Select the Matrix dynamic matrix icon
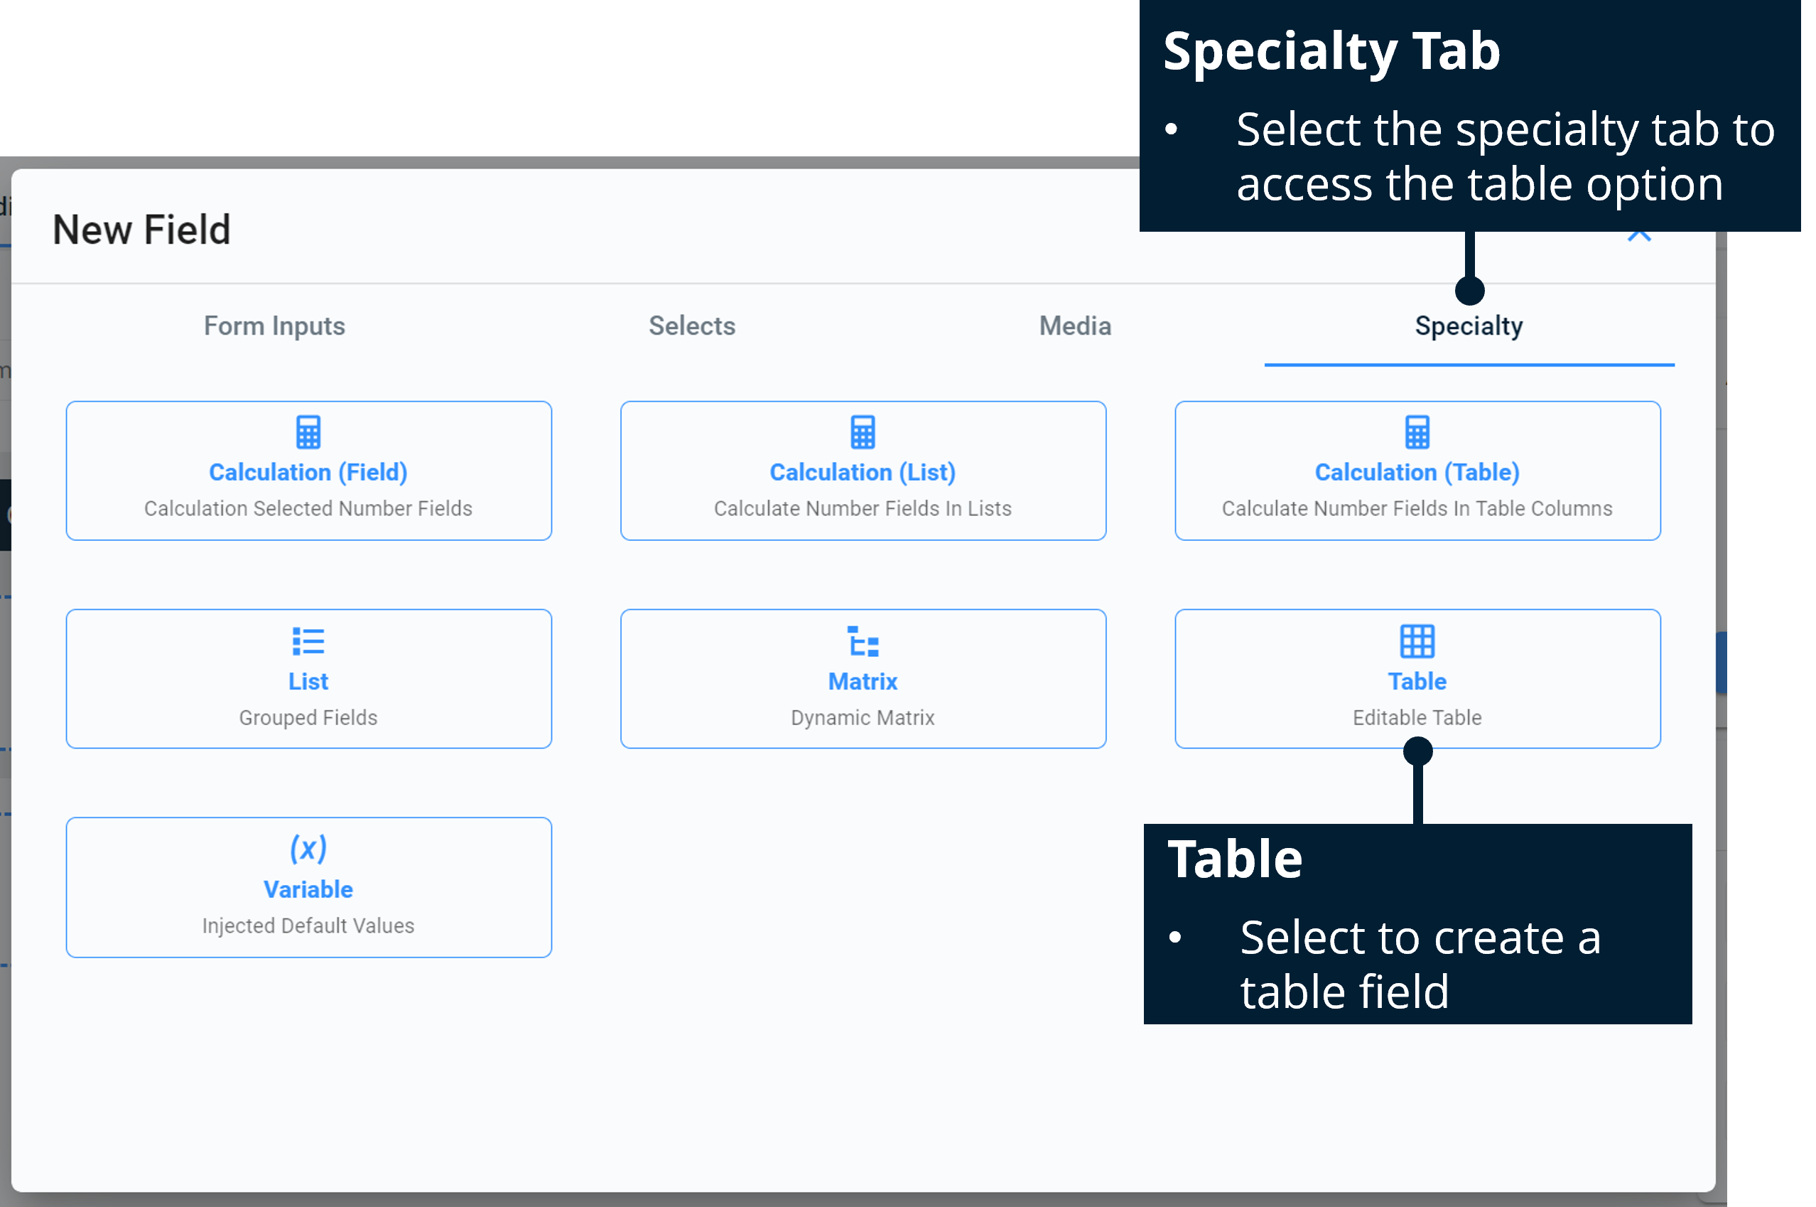Viewport: 1816px width, 1207px height. [x=863, y=642]
